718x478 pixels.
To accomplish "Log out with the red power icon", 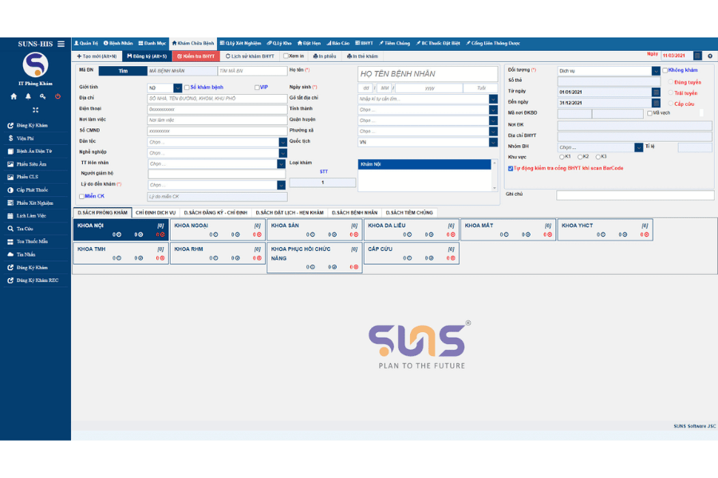I will (57, 96).
